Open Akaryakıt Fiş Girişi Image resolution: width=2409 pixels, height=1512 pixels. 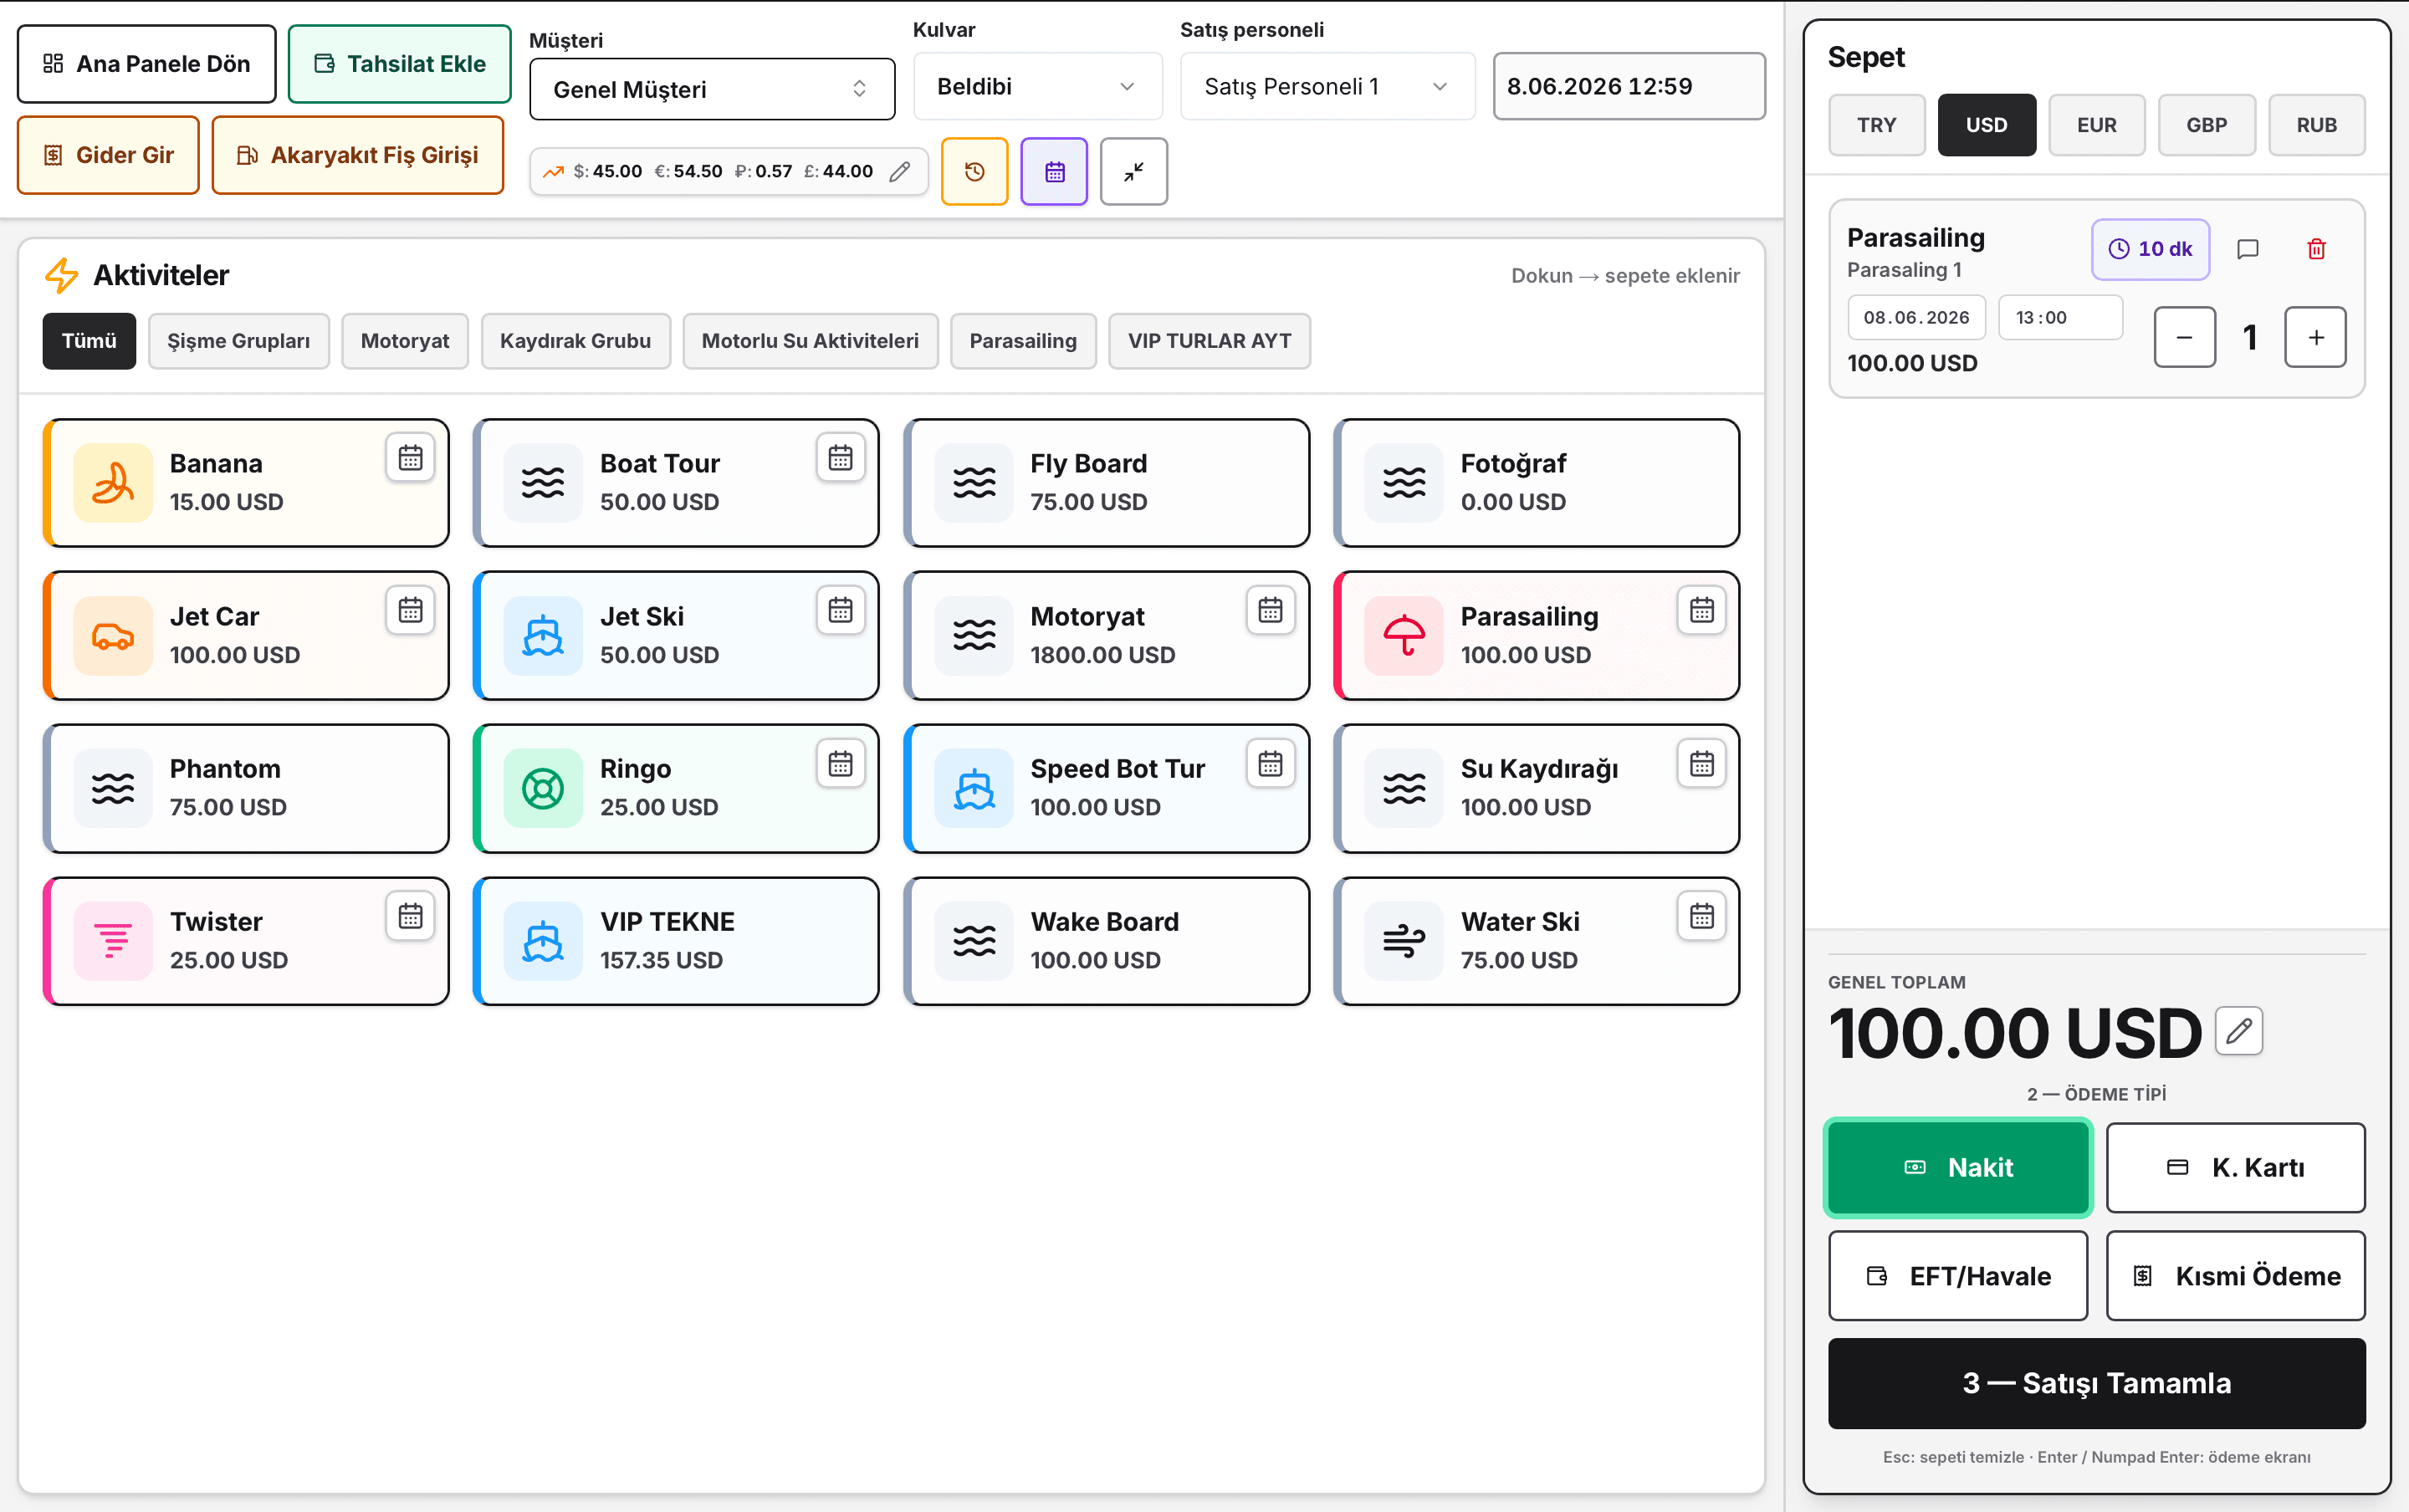coord(358,155)
